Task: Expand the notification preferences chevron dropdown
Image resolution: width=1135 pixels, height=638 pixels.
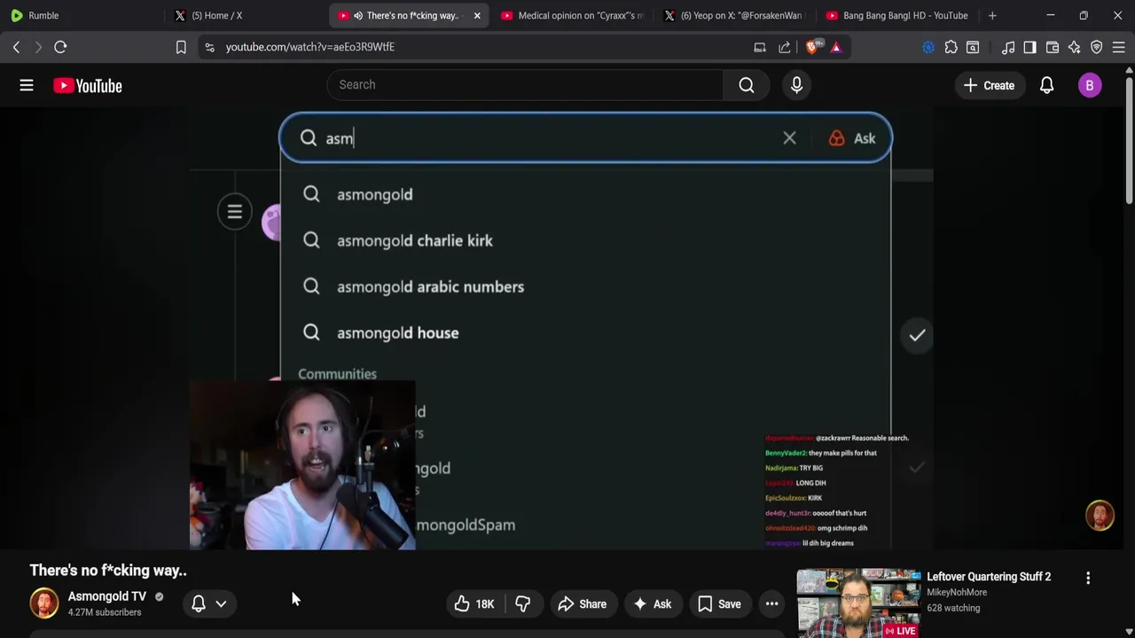Action: [221, 603]
